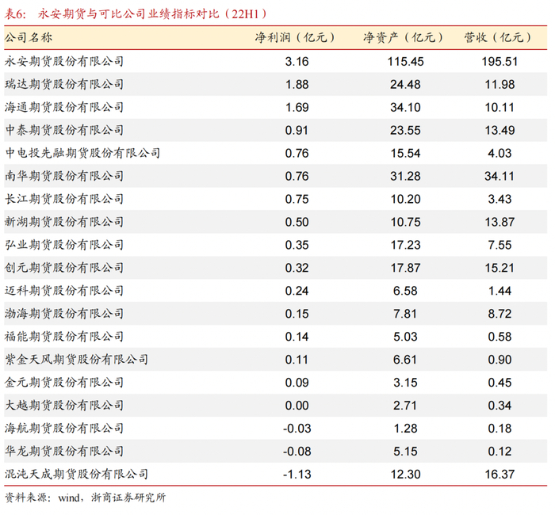Click the row name 弘业期货股份有限公司

(x=64, y=245)
